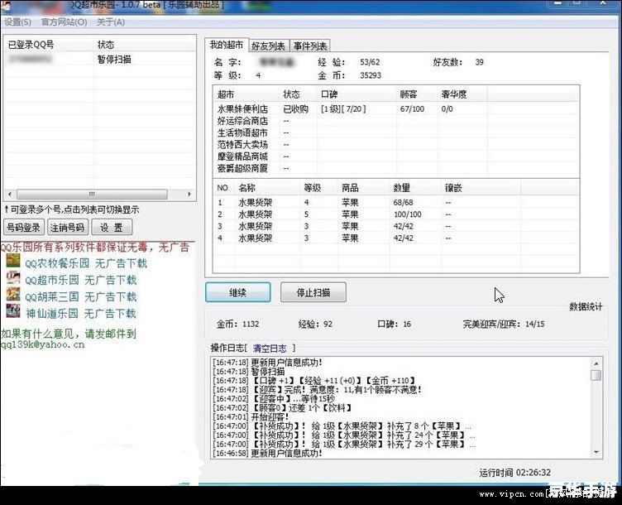The image size is (622, 505).
Task: Select the 豪爵超级商厦 row
Action: [395, 168]
